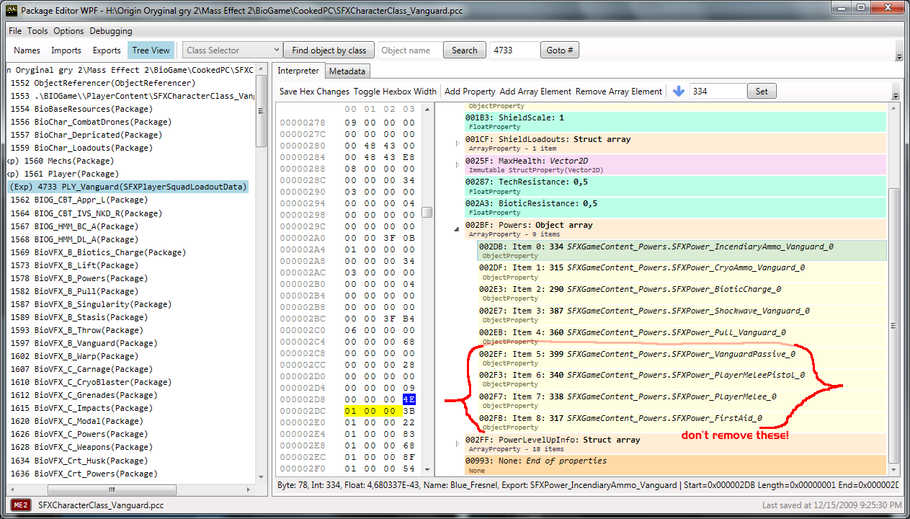Select Item 7 PlayerMelee
This screenshot has width=910, height=519.
coord(682,401)
